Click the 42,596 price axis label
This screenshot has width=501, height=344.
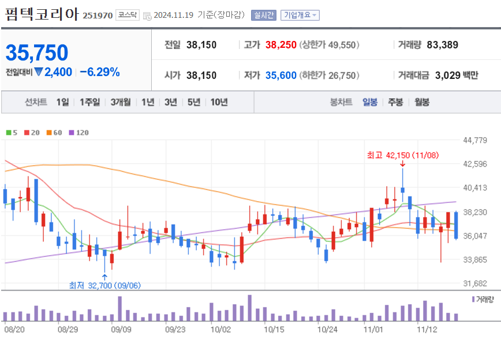pyautogui.click(x=475, y=164)
